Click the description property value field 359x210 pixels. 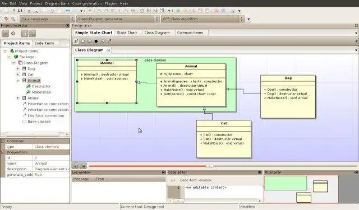(52, 169)
